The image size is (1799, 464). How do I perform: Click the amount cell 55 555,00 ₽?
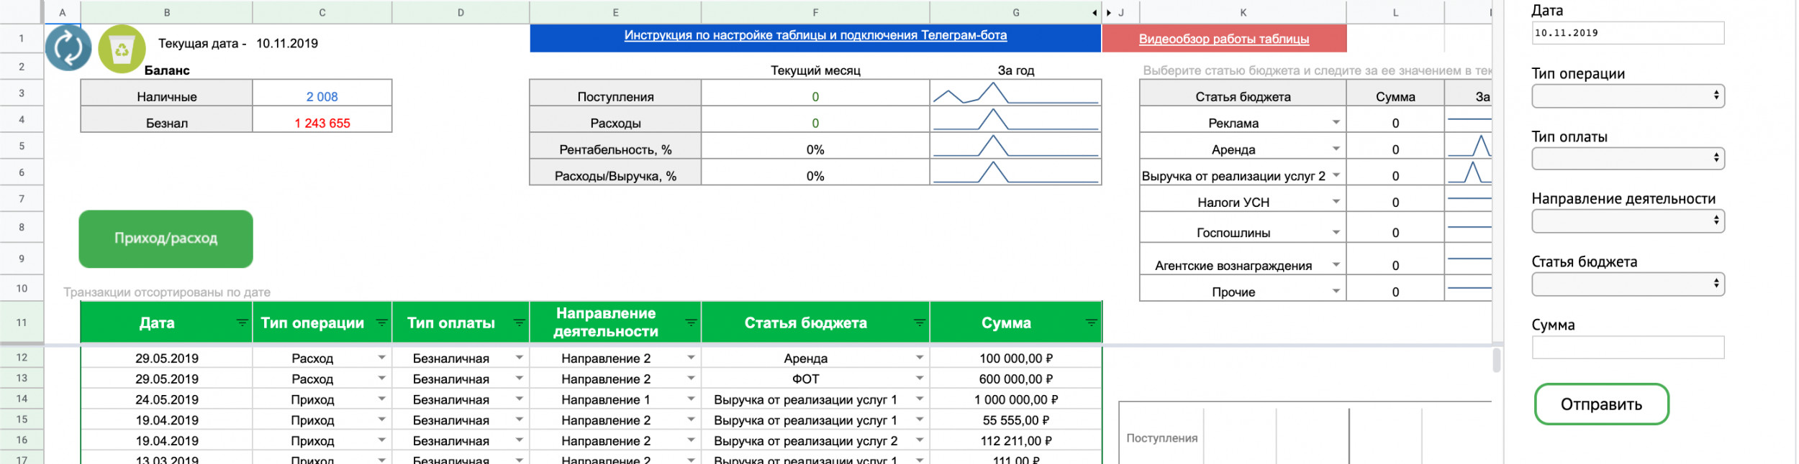[x=1015, y=420]
